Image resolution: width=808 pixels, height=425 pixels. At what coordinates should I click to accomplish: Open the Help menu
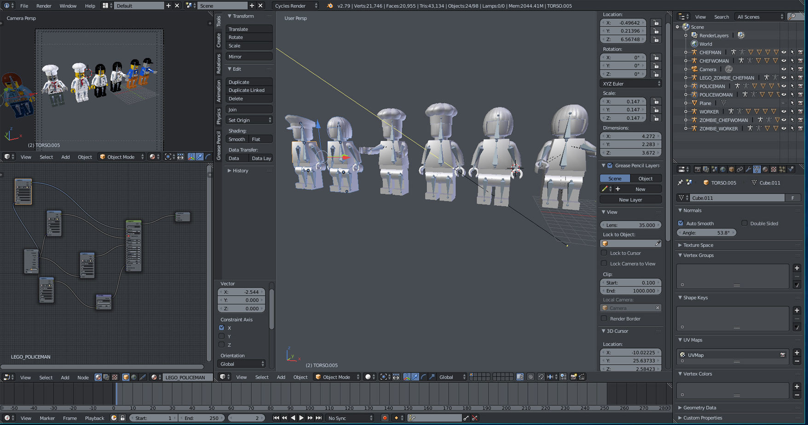click(x=90, y=6)
